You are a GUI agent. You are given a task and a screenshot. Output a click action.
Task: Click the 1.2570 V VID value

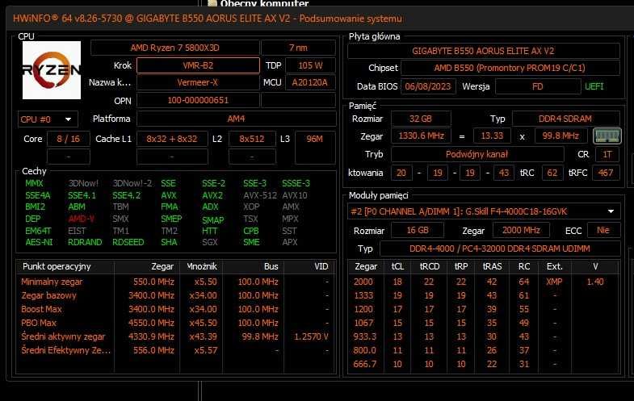tap(311, 336)
